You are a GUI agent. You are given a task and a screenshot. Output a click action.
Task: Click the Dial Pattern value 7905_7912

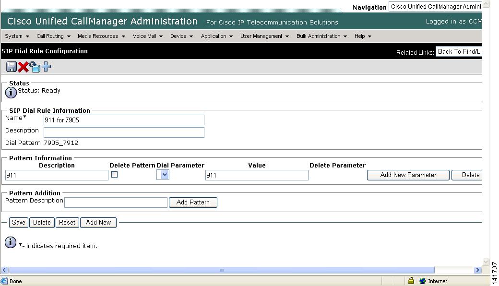pos(61,143)
